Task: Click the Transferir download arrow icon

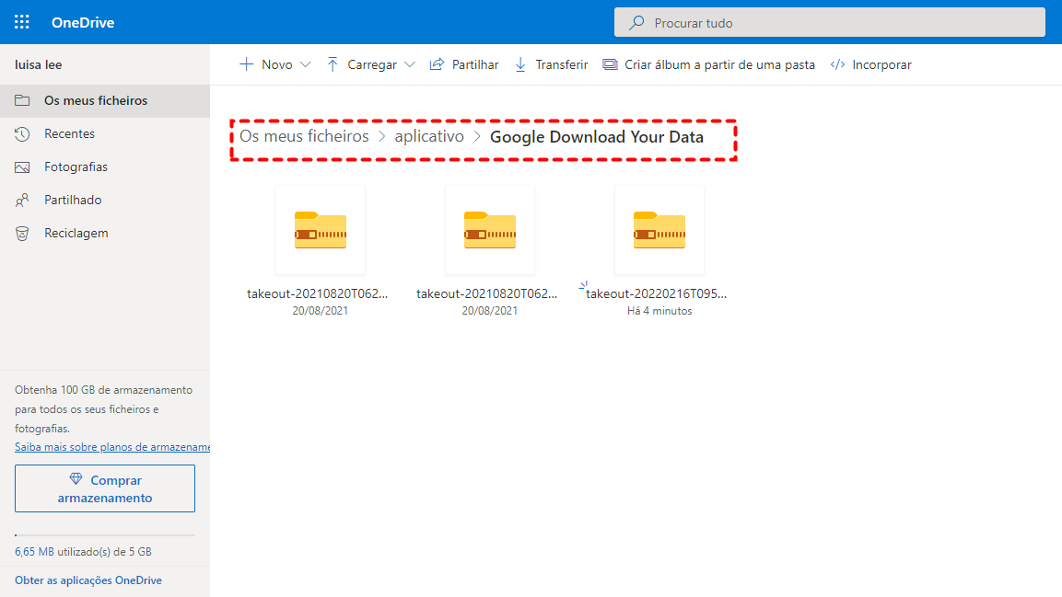Action: [520, 65]
